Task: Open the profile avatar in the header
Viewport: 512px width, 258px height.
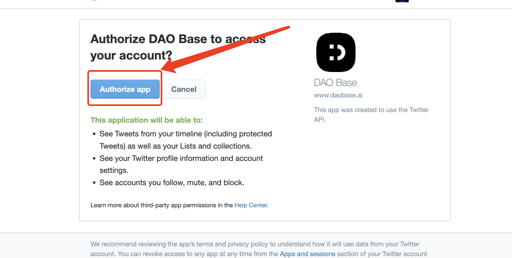Action: (x=402, y=1)
